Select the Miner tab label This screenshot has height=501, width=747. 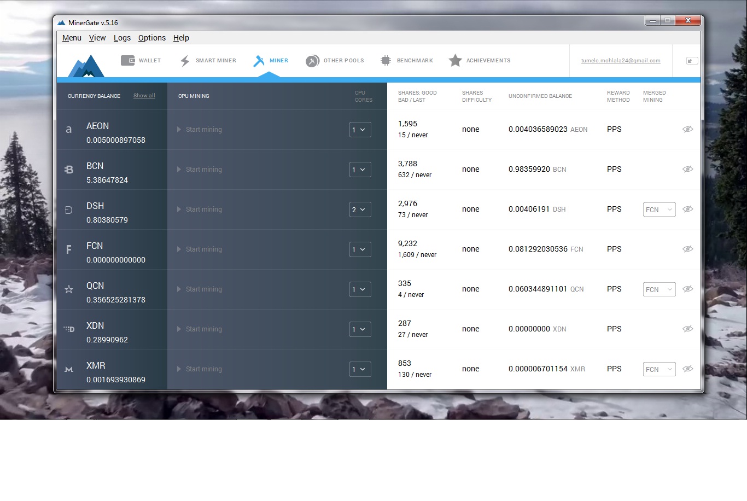[279, 61]
